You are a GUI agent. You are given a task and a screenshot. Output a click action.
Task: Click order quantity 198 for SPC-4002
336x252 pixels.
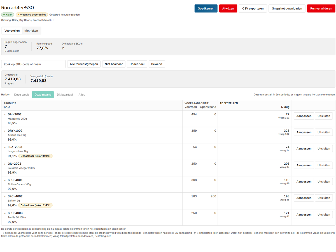[286, 196]
